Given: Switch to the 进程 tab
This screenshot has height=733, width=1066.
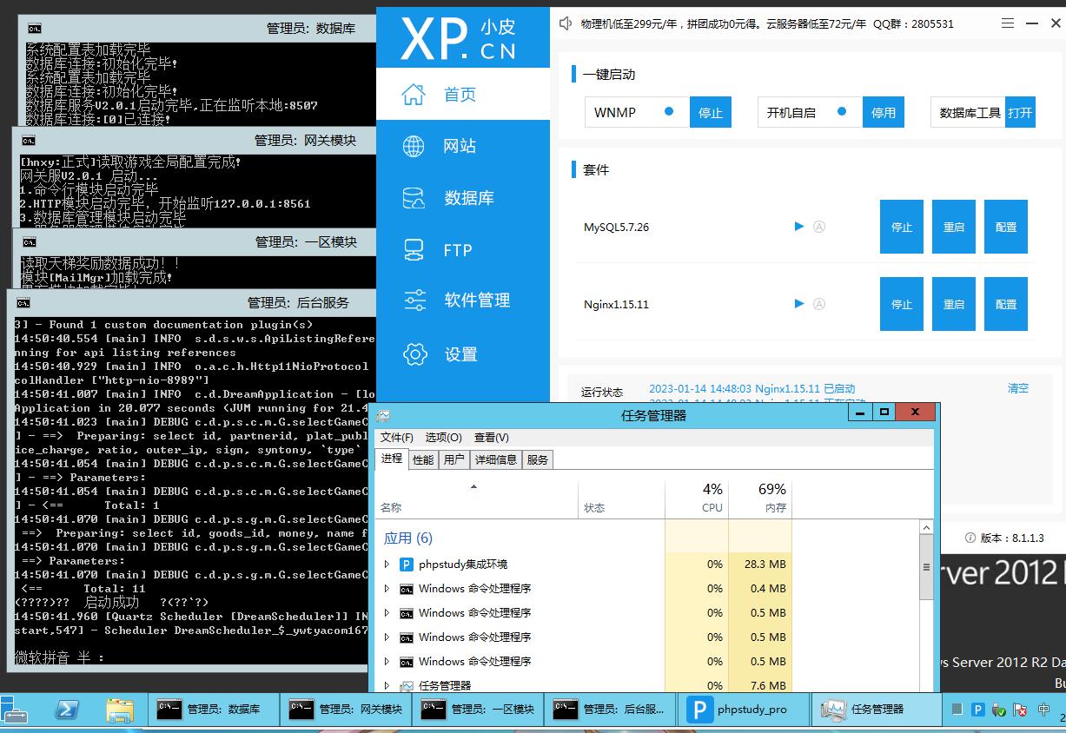Looking at the screenshot, I should [392, 459].
